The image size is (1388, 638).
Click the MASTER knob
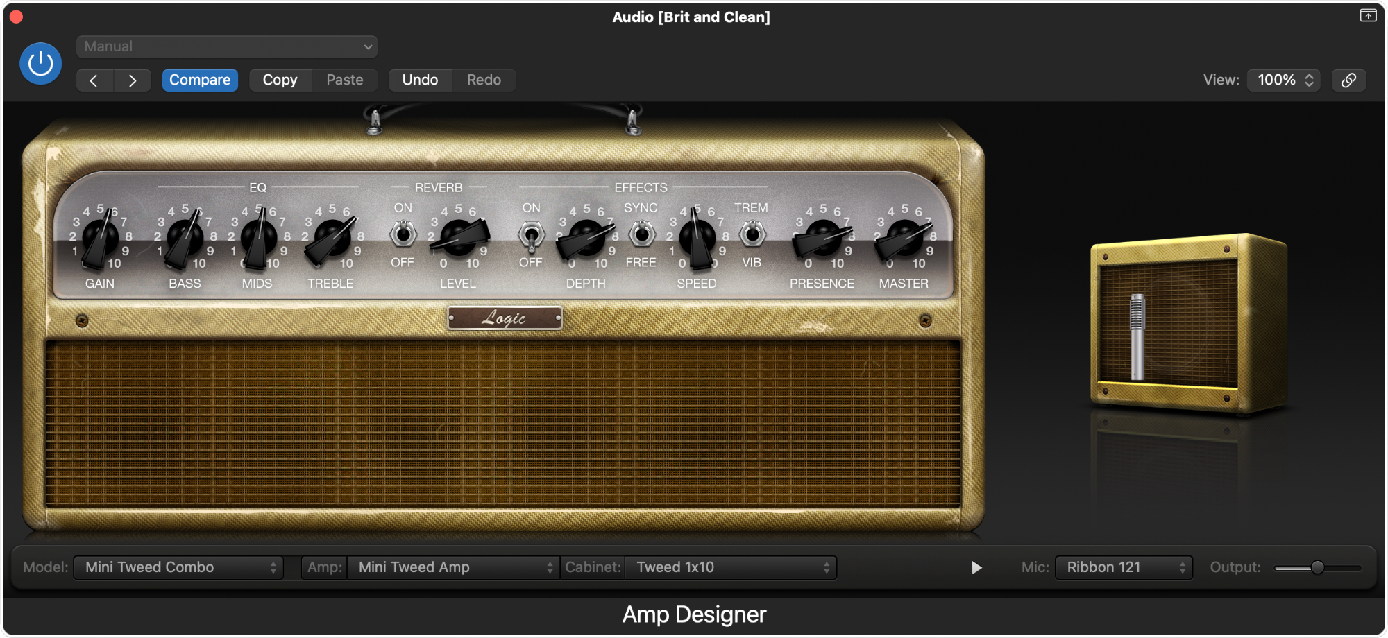904,239
